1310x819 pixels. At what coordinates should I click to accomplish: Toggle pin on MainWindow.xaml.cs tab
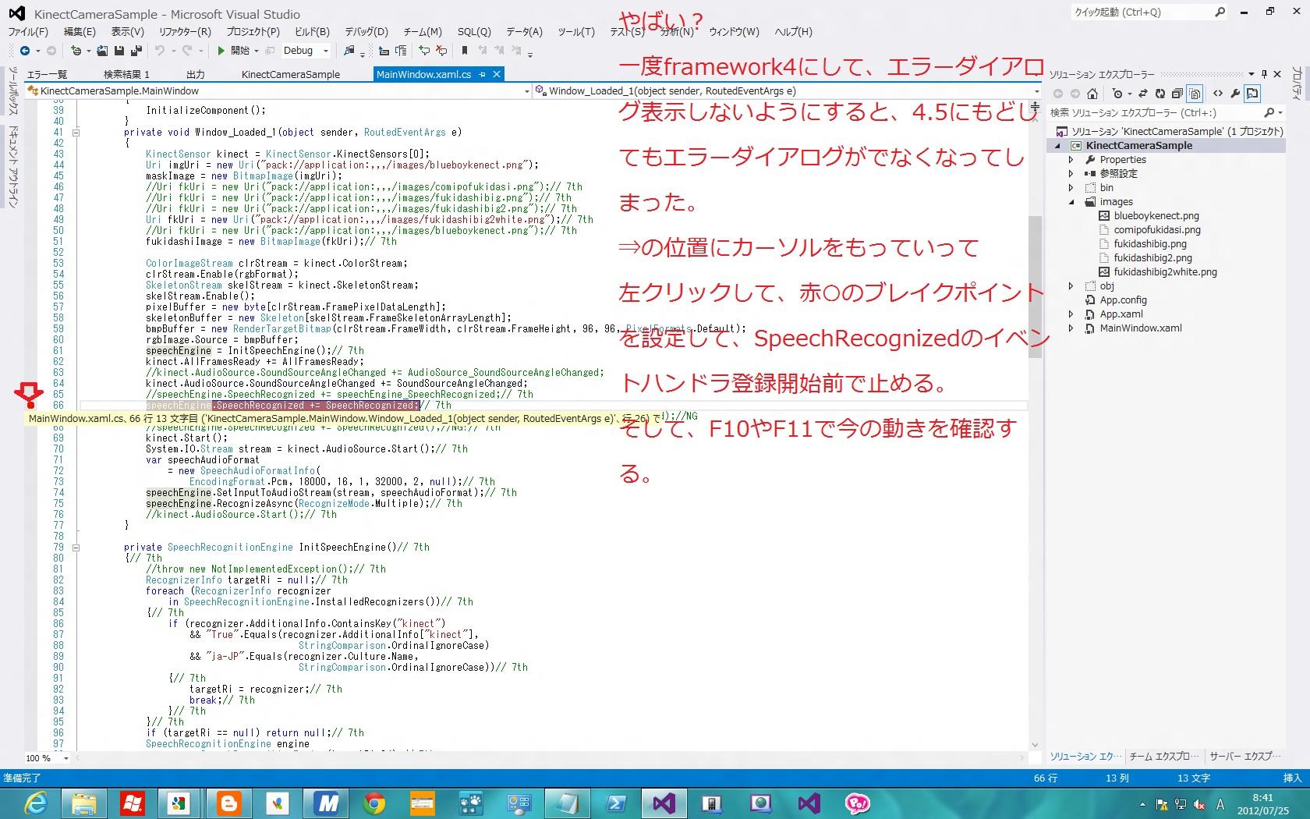tap(483, 74)
